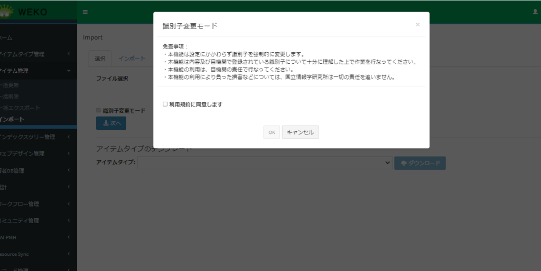This screenshot has width=541, height=271.
Task: Select the 選択 tab
Action: point(100,59)
